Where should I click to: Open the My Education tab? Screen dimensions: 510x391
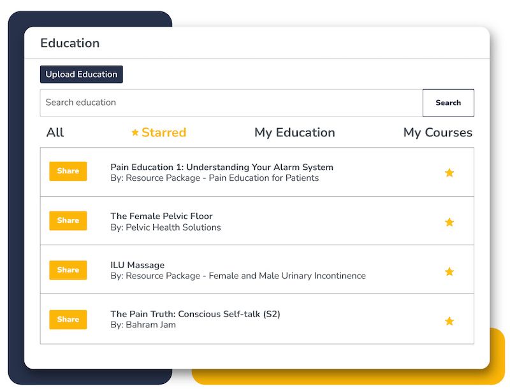click(295, 132)
